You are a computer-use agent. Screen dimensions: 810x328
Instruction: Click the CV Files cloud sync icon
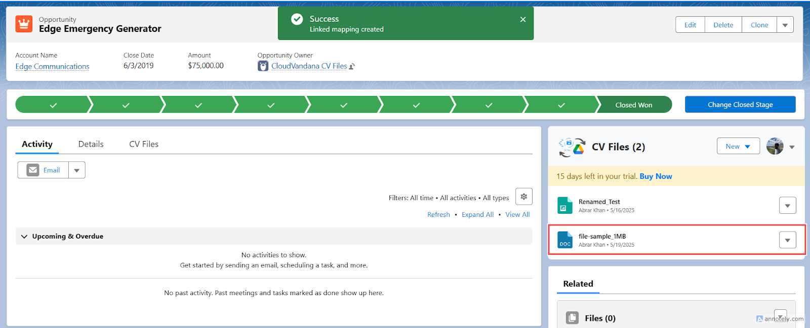tap(572, 147)
